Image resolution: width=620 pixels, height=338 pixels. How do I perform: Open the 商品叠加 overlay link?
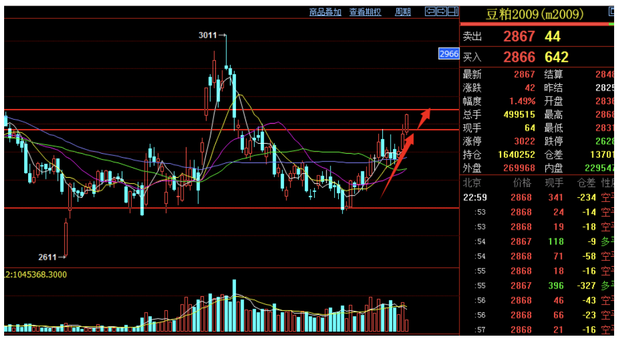(x=325, y=12)
